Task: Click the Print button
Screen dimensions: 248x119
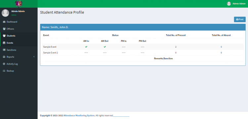Action: coord(240,20)
